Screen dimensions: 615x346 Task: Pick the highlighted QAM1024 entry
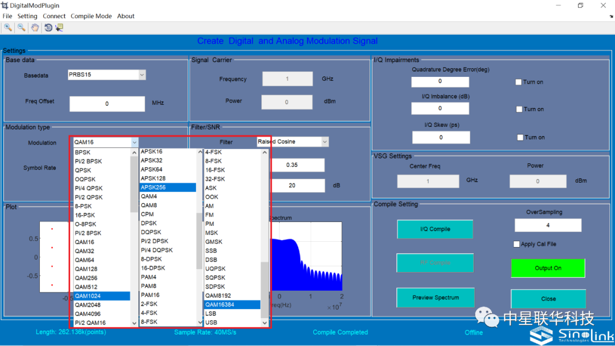(x=102, y=296)
